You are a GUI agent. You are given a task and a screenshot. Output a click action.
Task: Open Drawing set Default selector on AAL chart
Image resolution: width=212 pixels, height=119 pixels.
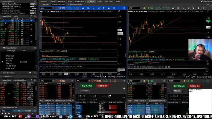(x=117, y=77)
